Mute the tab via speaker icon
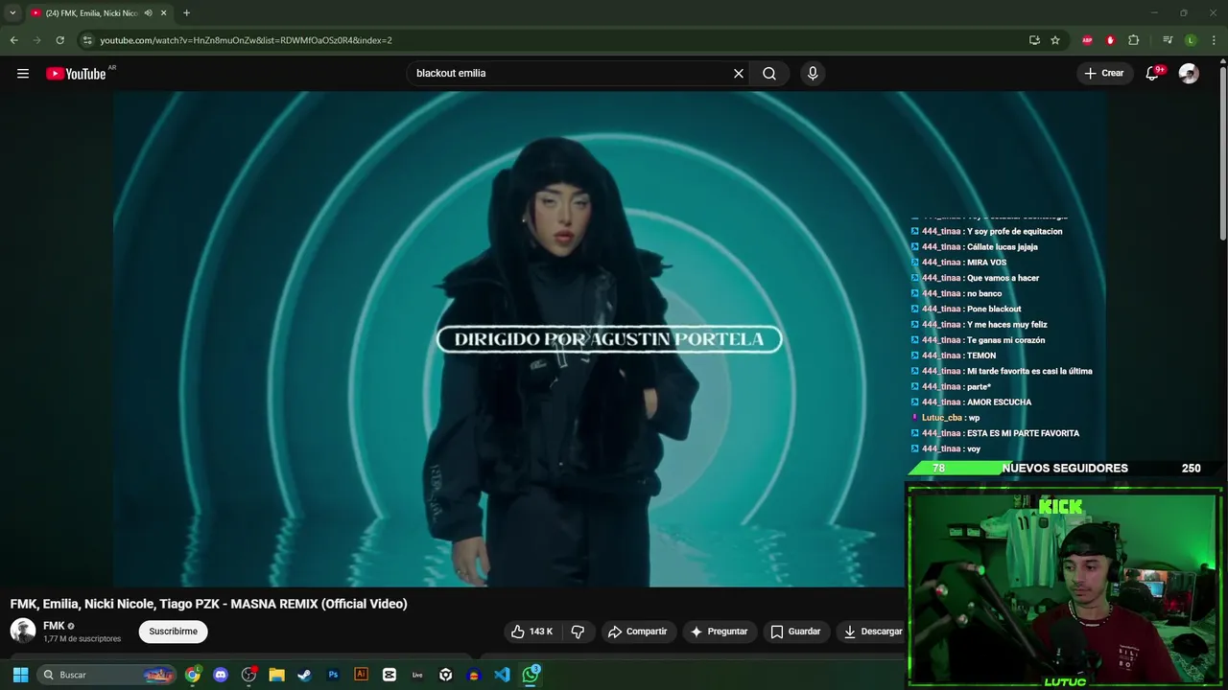1228x690 pixels. coord(148,12)
